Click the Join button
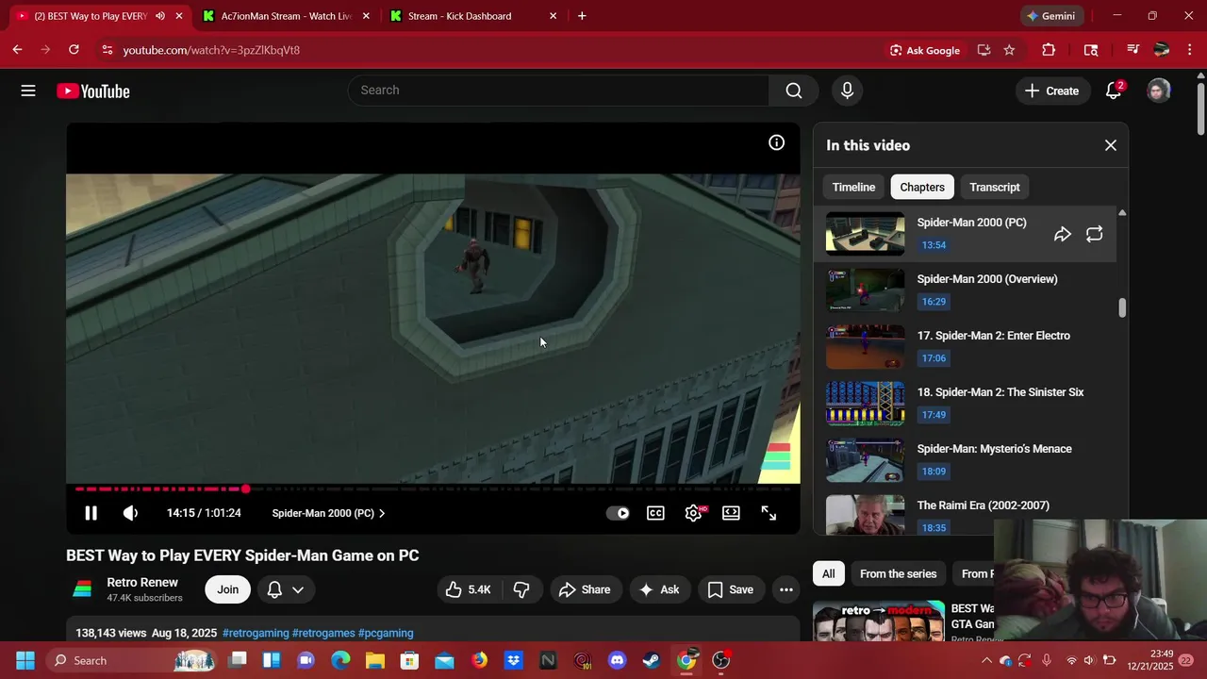The image size is (1207, 679). pos(228,589)
